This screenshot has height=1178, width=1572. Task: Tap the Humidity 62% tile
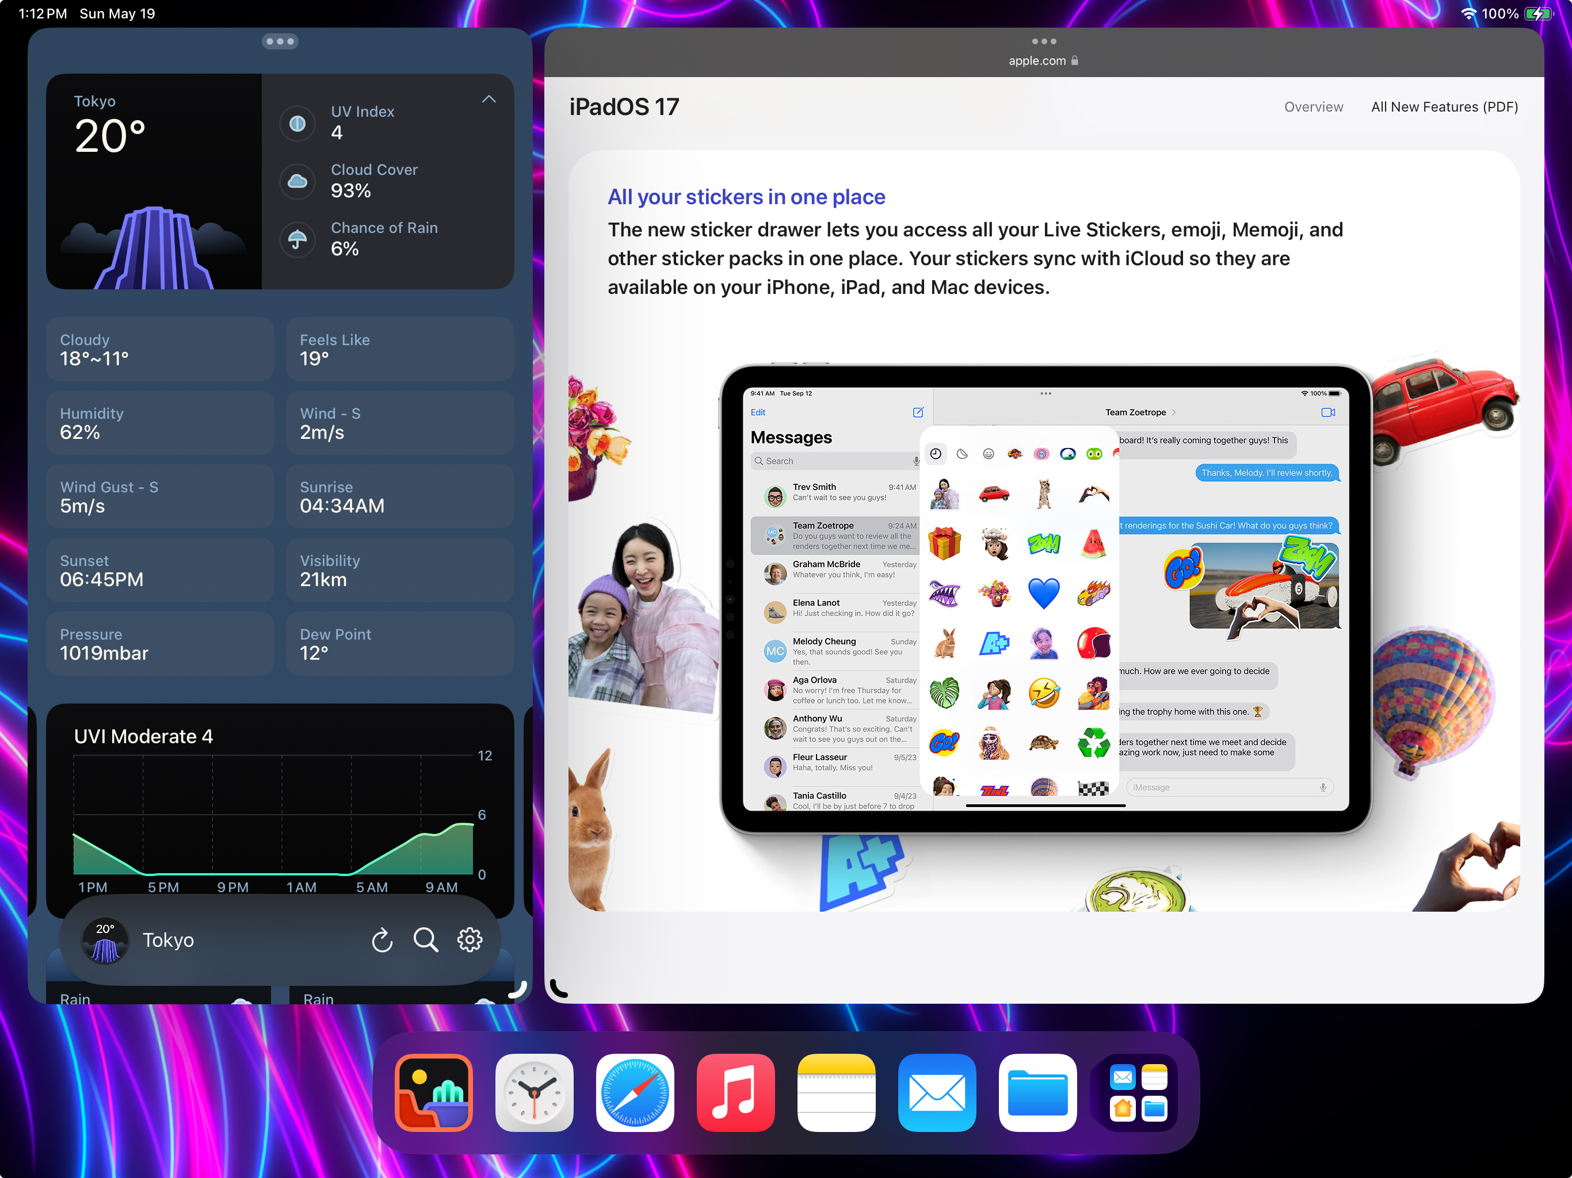coord(160,423)
